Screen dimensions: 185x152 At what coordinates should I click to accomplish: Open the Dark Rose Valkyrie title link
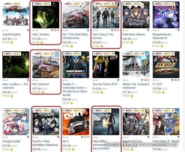coord(134,34)
